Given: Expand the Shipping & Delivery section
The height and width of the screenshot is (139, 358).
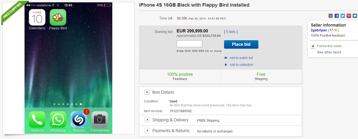Looking at the screenshot, I should pyautogui.click(x=147, y=120).
